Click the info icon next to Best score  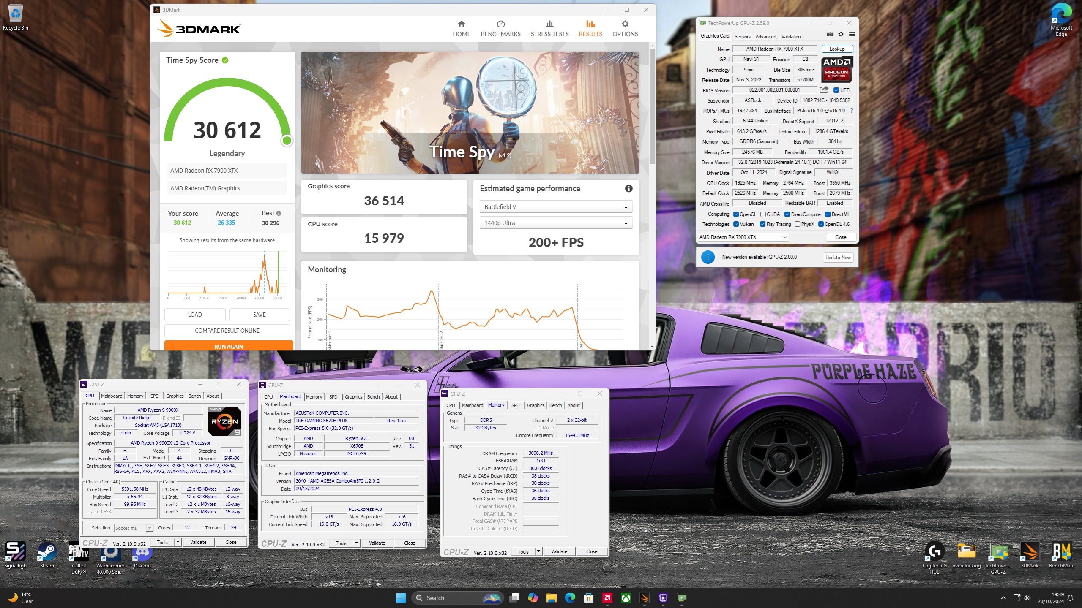pyautogui.click(x=279, y=213)
